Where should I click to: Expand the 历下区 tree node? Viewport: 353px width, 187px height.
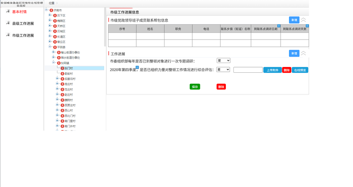point(50,15)
